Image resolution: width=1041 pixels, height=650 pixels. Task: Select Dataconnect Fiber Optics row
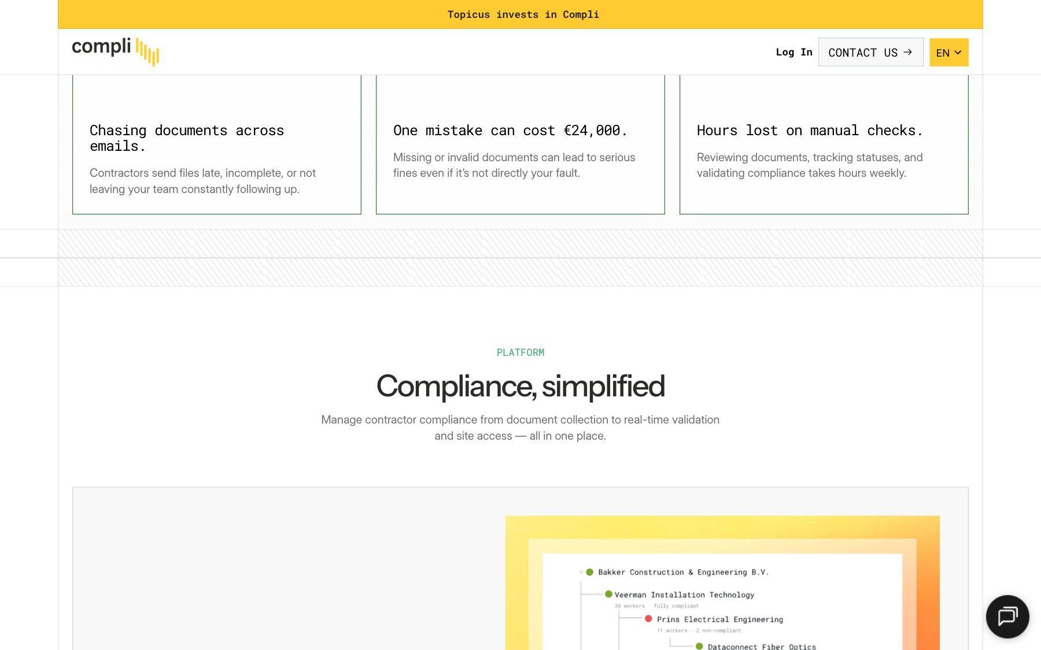click(761, 647)
